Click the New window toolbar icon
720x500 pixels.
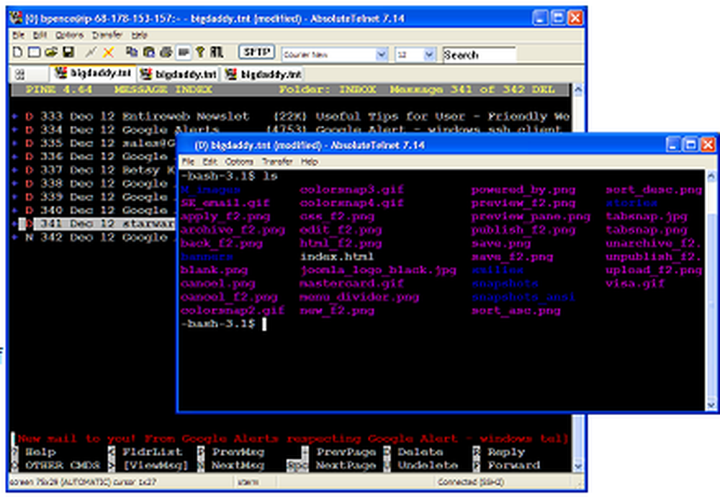point(34,53)
